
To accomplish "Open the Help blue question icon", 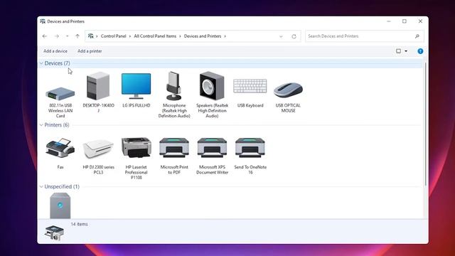I will point(420,51).
